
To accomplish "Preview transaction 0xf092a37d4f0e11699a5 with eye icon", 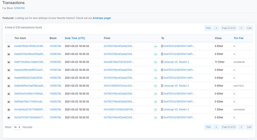I will 9,94.
